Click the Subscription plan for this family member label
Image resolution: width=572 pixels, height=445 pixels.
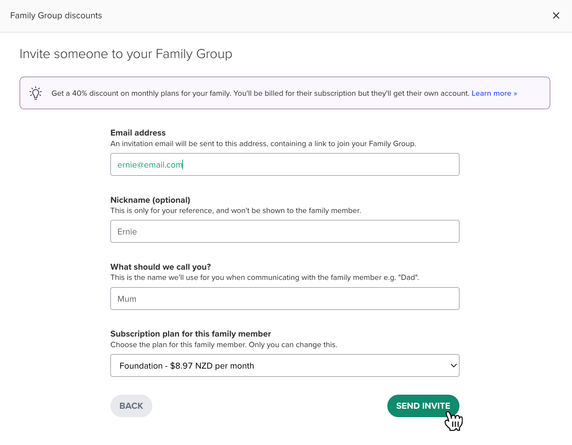(x=191, y=334)
